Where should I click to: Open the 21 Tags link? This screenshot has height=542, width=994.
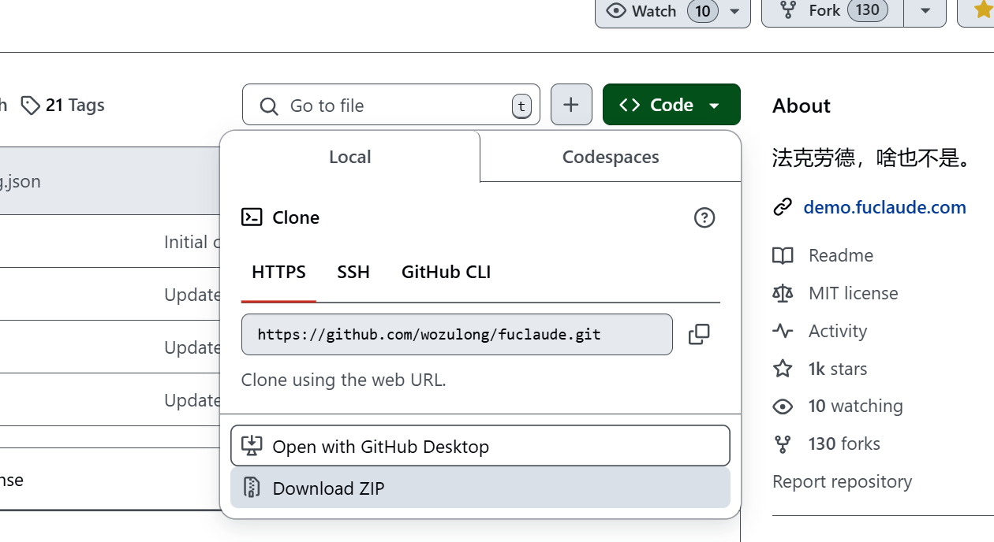75,106
